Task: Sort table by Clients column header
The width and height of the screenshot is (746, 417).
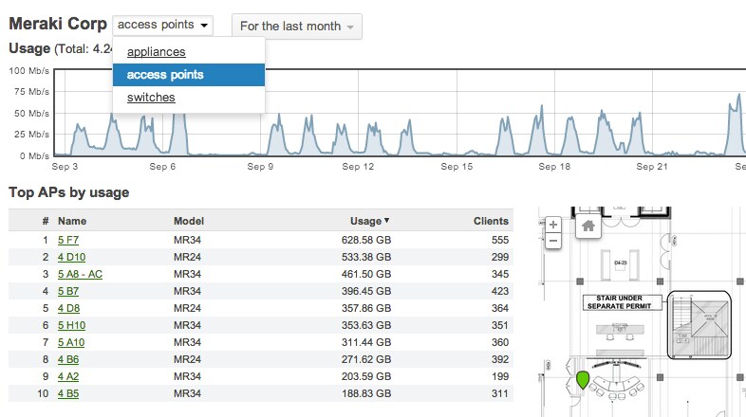Action: 491,221
